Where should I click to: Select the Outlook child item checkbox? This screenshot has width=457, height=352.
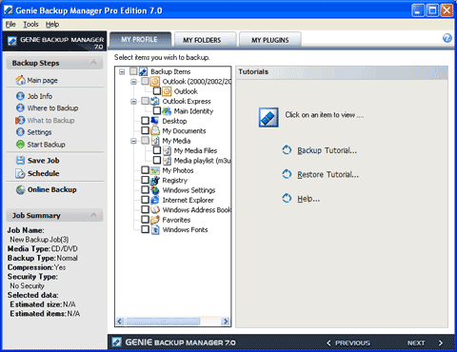point(157,91)
